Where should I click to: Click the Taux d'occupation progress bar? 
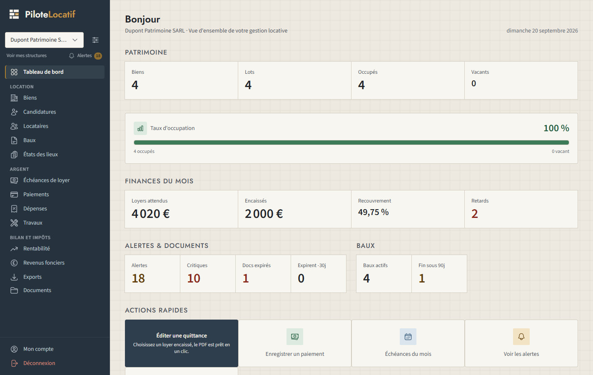[351, 142]
